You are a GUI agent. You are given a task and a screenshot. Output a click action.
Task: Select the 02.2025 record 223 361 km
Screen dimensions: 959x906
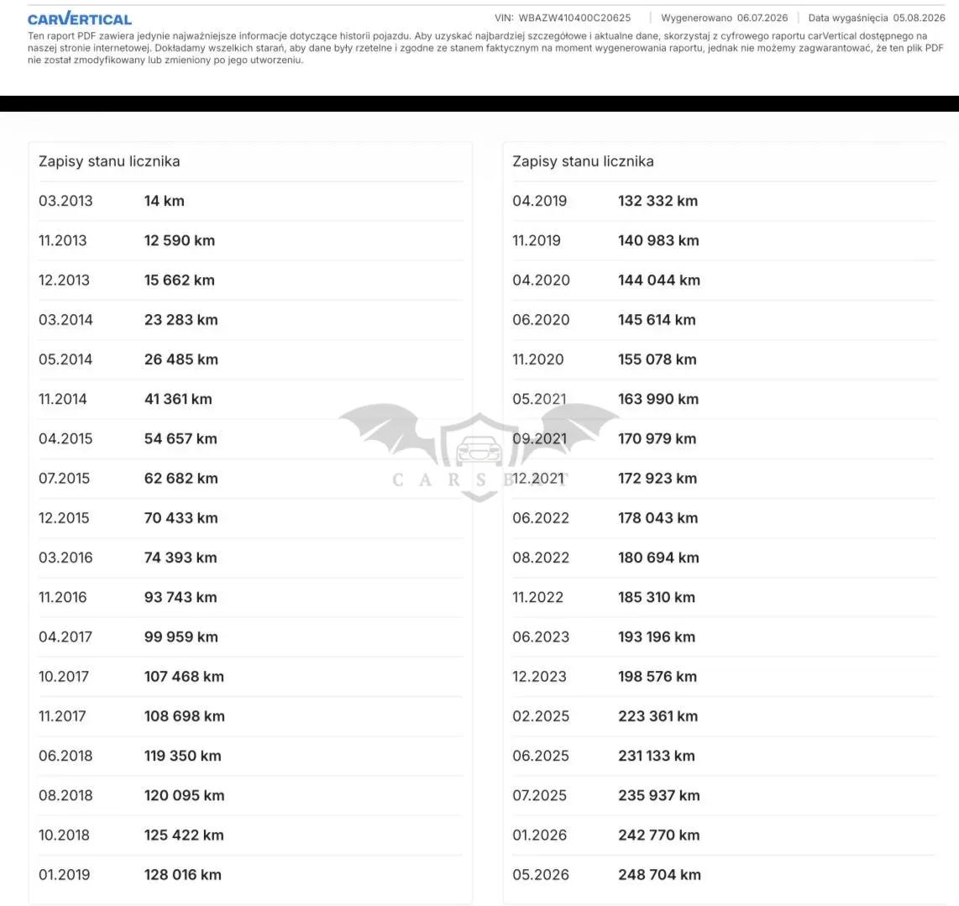point(724,715)
